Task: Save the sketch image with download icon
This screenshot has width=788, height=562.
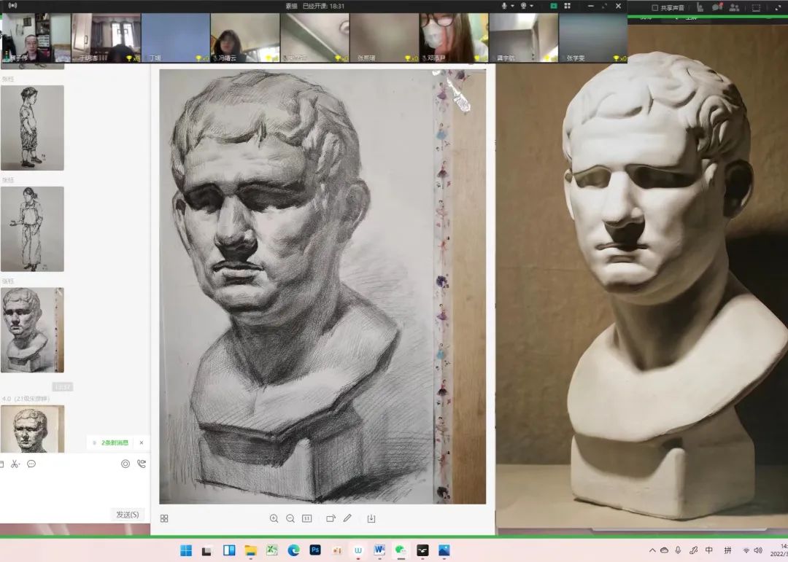Action: click(371, 518)
